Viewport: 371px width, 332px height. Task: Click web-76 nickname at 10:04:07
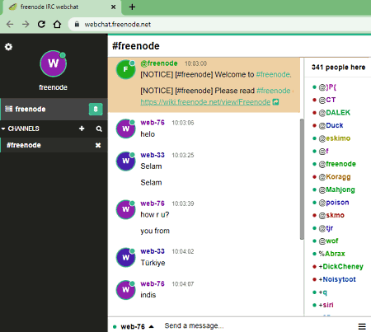153,283
